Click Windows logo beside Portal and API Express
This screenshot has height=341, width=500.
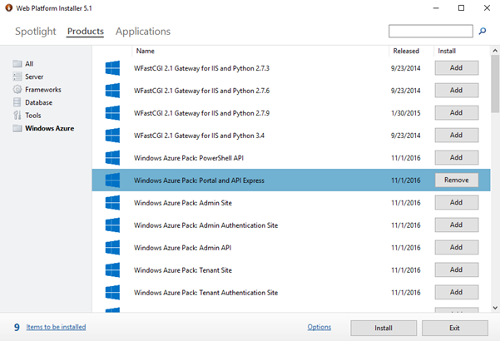tap(112, 180)
